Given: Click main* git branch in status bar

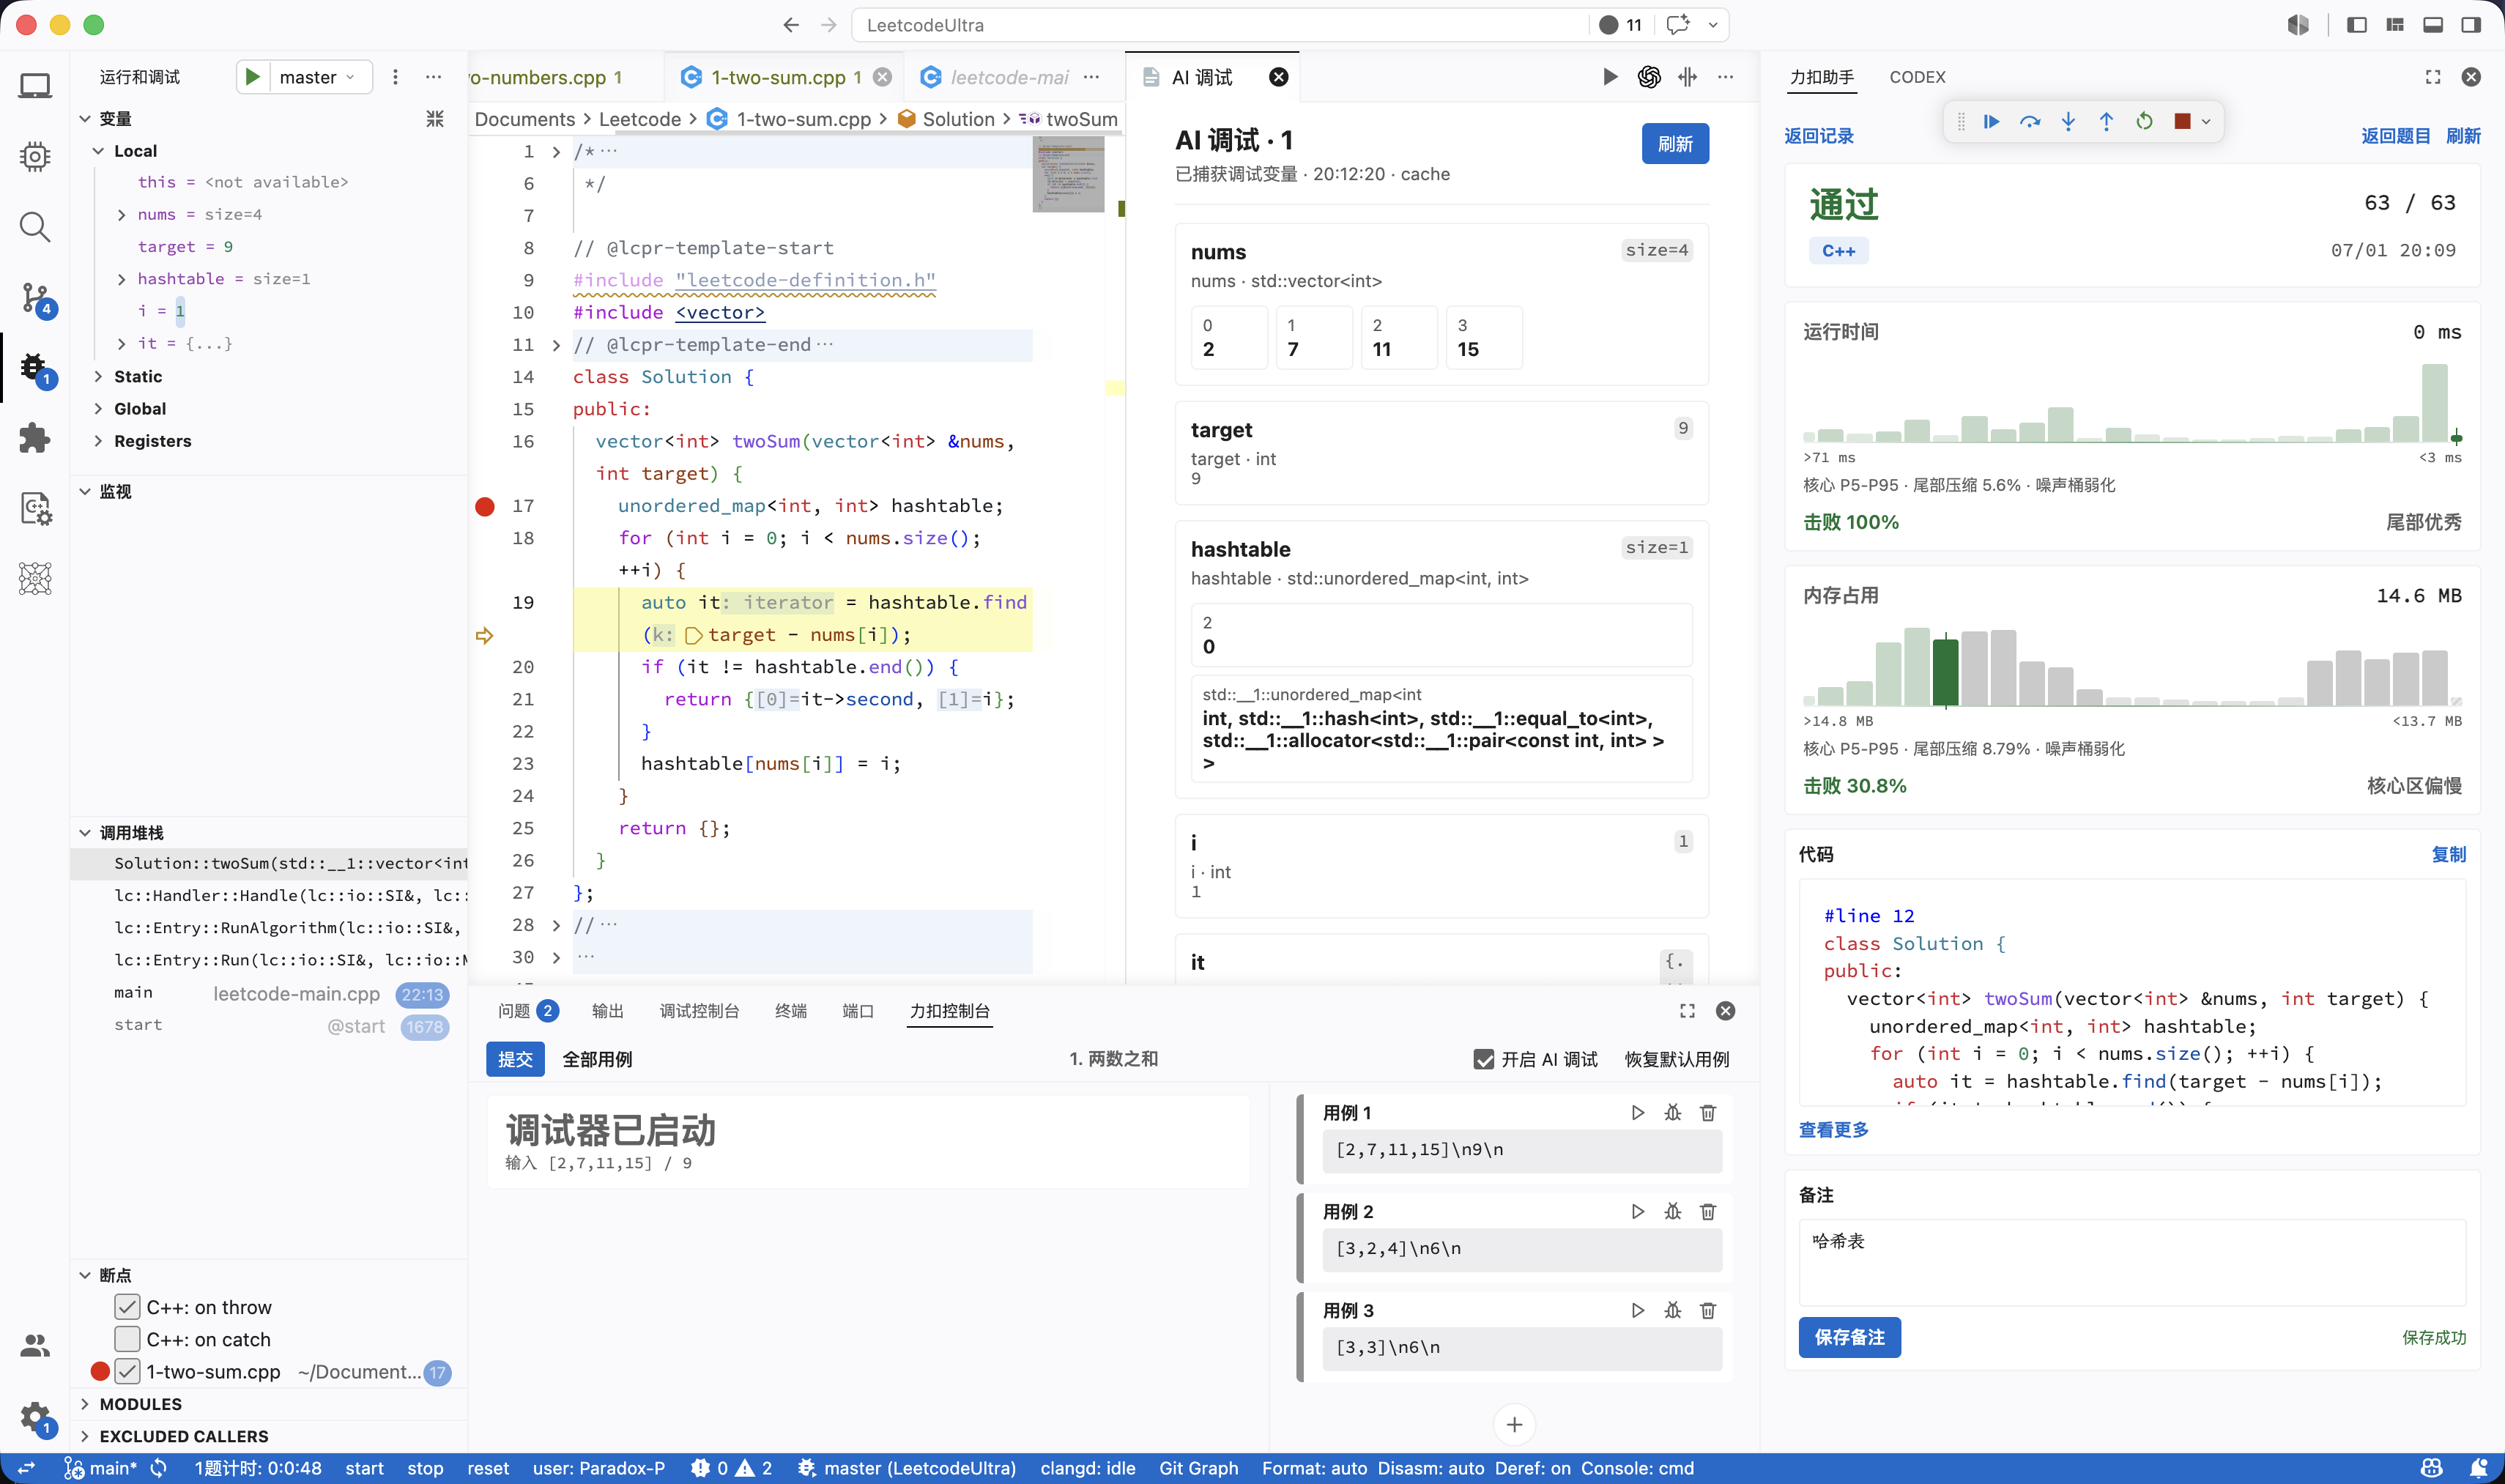Looking at the screenshot, I should [x=101, y=1468].
